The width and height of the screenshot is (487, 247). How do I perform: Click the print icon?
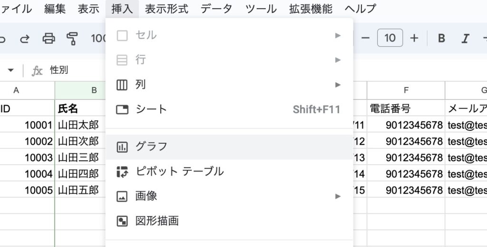49,39
